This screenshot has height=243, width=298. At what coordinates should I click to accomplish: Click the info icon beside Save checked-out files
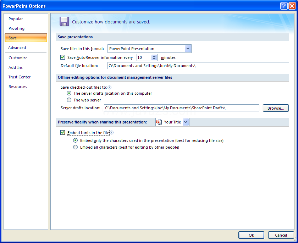point(110,87)
